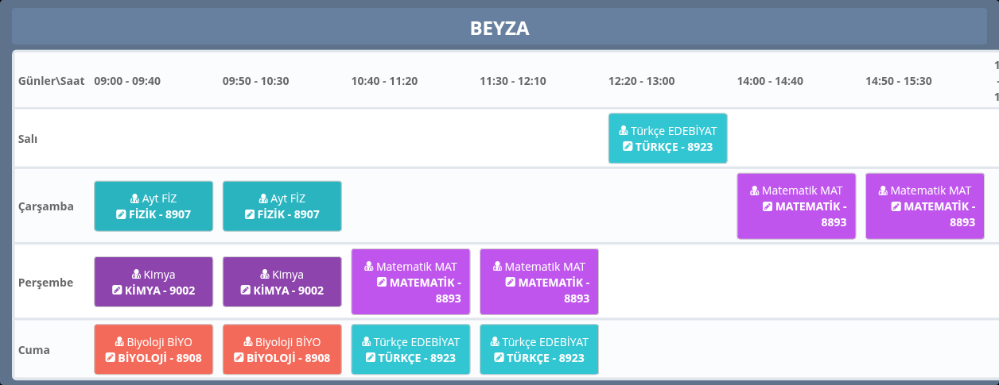Click the edit icon beside TÜRKÇE - 8923 on Salı
Image resolution: width=999 pixels, height=385 pixels.
(x=628, y=147)
